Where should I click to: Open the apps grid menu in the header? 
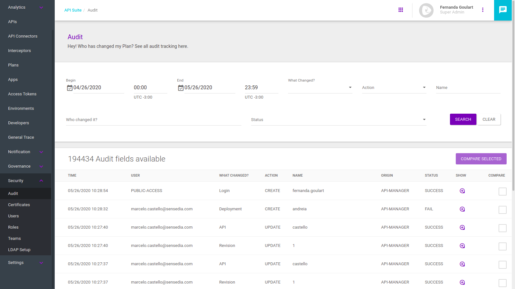pyautogui.click(x=400, y=10)
